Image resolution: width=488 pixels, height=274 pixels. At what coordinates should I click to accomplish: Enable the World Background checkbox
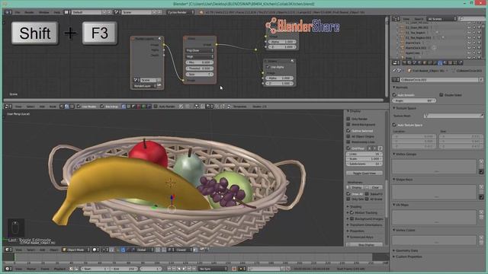[348, 125]
